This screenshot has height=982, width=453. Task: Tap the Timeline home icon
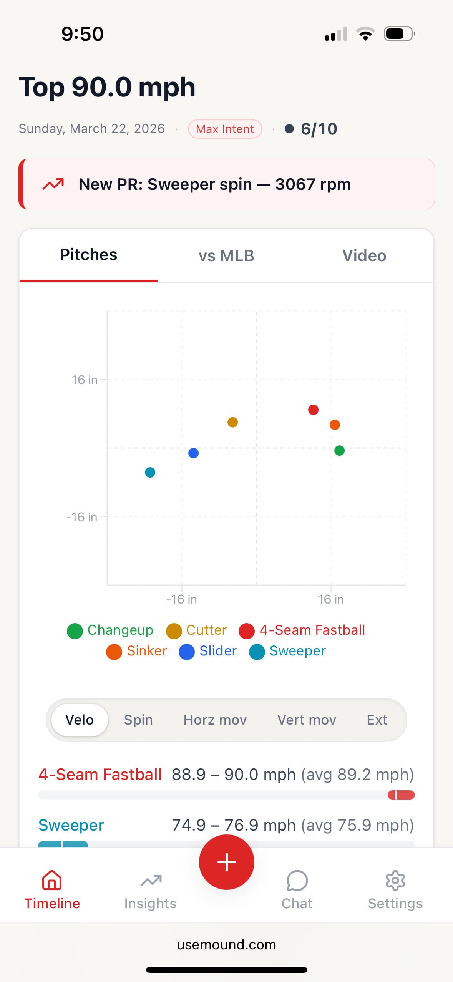pyautogui.click(x=52, y=880)
